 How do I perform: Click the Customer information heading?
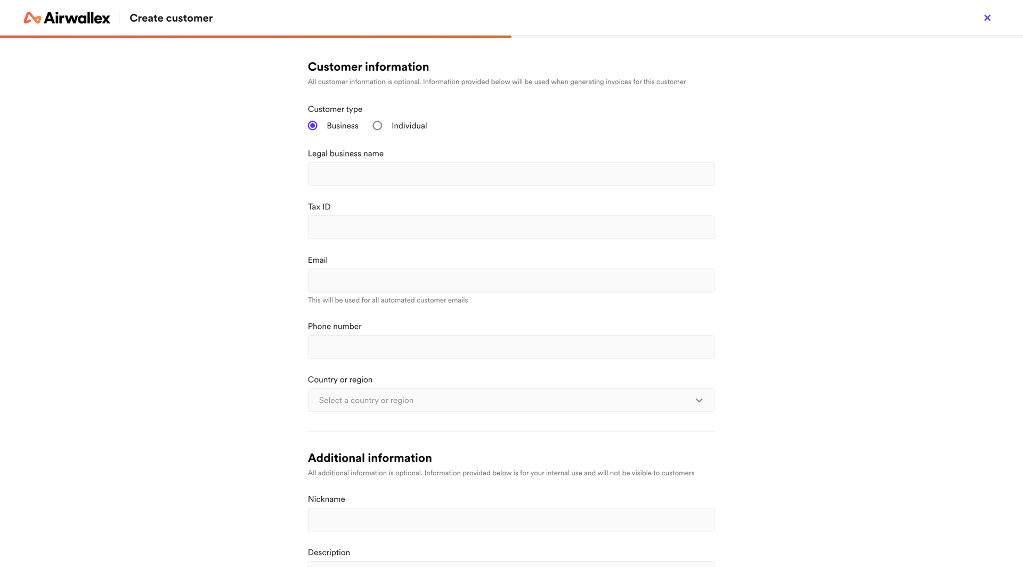(x=368, y=67)
